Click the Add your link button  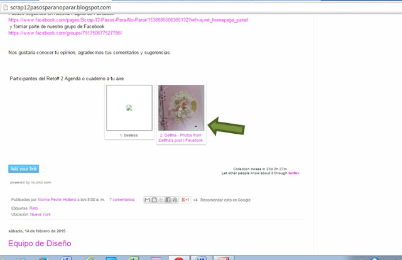[x=24, y=169]
